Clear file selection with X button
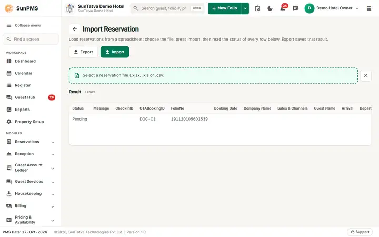Image resolution: width=379 pixels, height=237 pixels. [366, 75]
